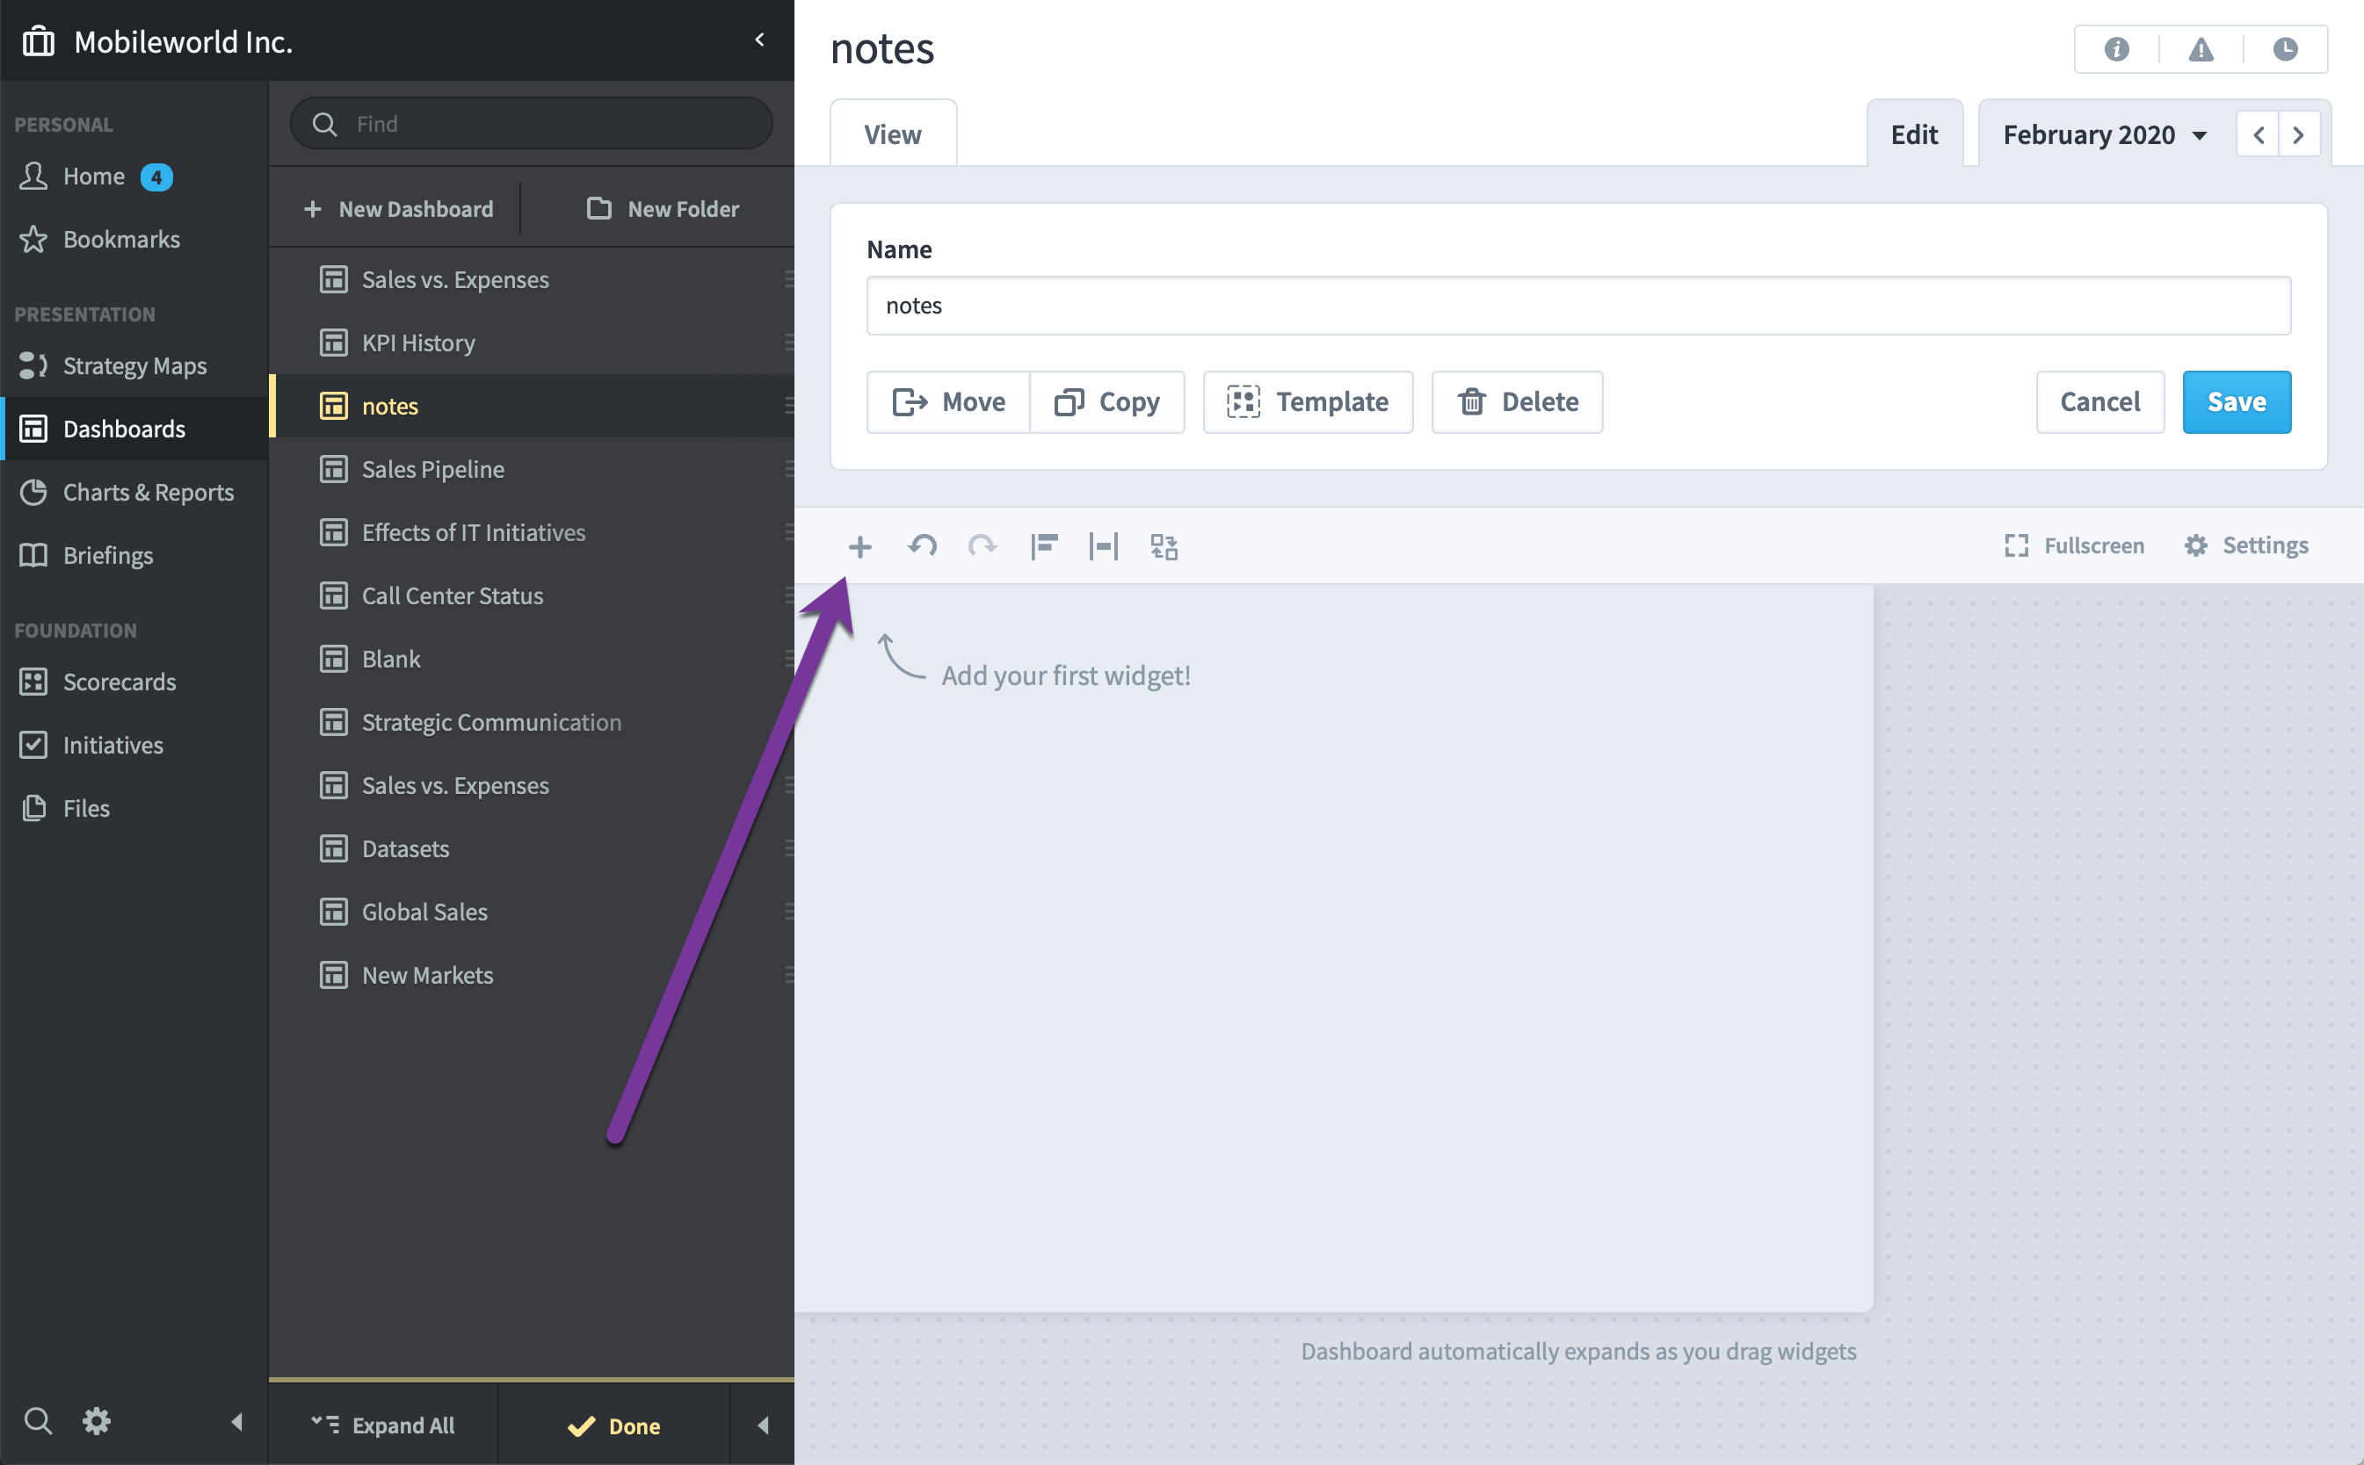Go to next month arrow
This screenshot has width=2364, height=1465.
click(2299, 134)
